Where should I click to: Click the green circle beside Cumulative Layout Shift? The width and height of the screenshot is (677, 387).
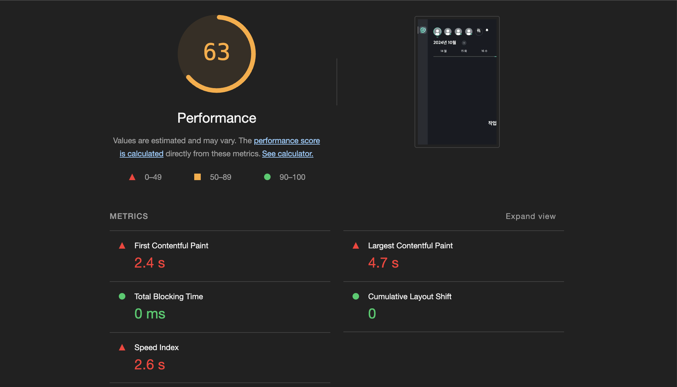356,296
